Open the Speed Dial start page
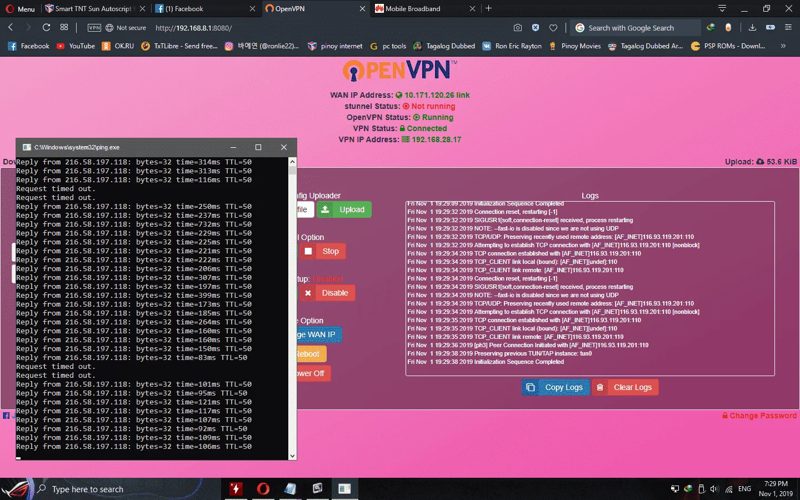800x500 pixels. 64,27
